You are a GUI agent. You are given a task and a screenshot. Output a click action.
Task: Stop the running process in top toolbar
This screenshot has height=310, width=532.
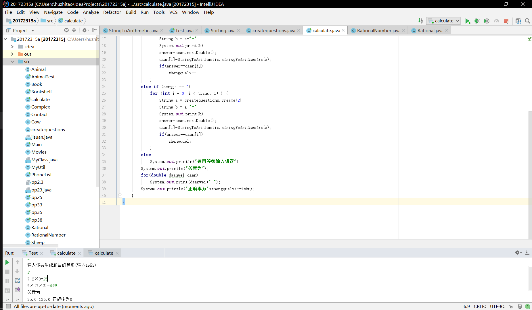[506, 21]
